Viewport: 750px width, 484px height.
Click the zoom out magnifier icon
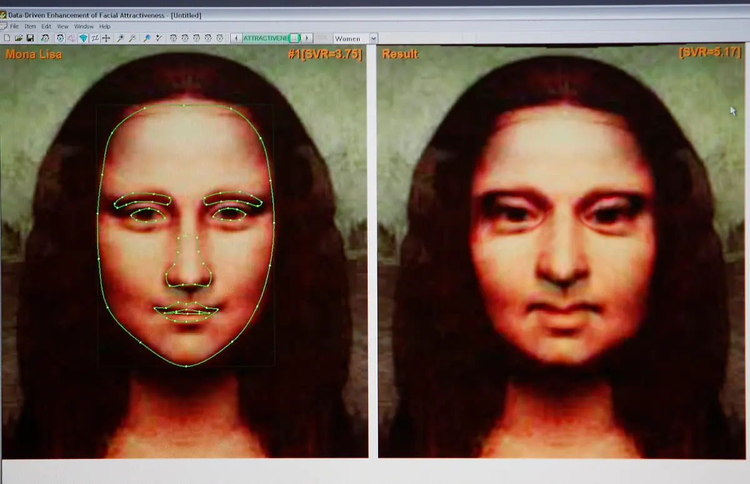(x=132, y=38)
